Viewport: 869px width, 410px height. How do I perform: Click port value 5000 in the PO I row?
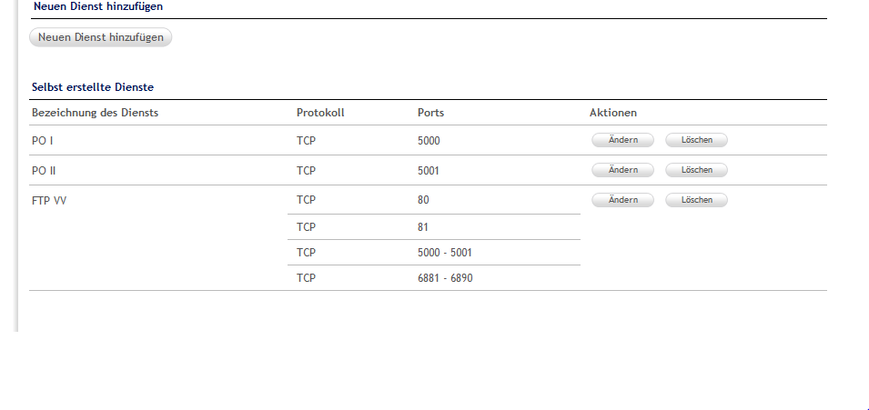[429, 141]
